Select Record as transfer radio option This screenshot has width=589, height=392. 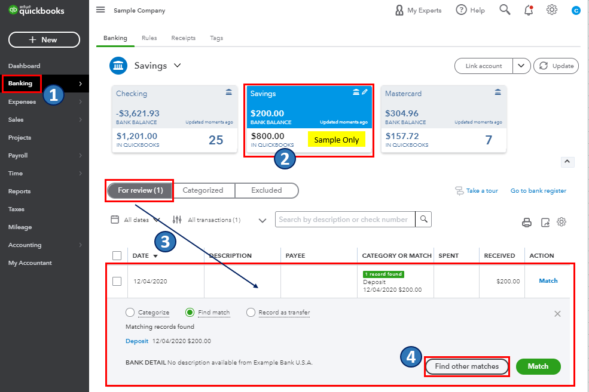pos(251,313)
